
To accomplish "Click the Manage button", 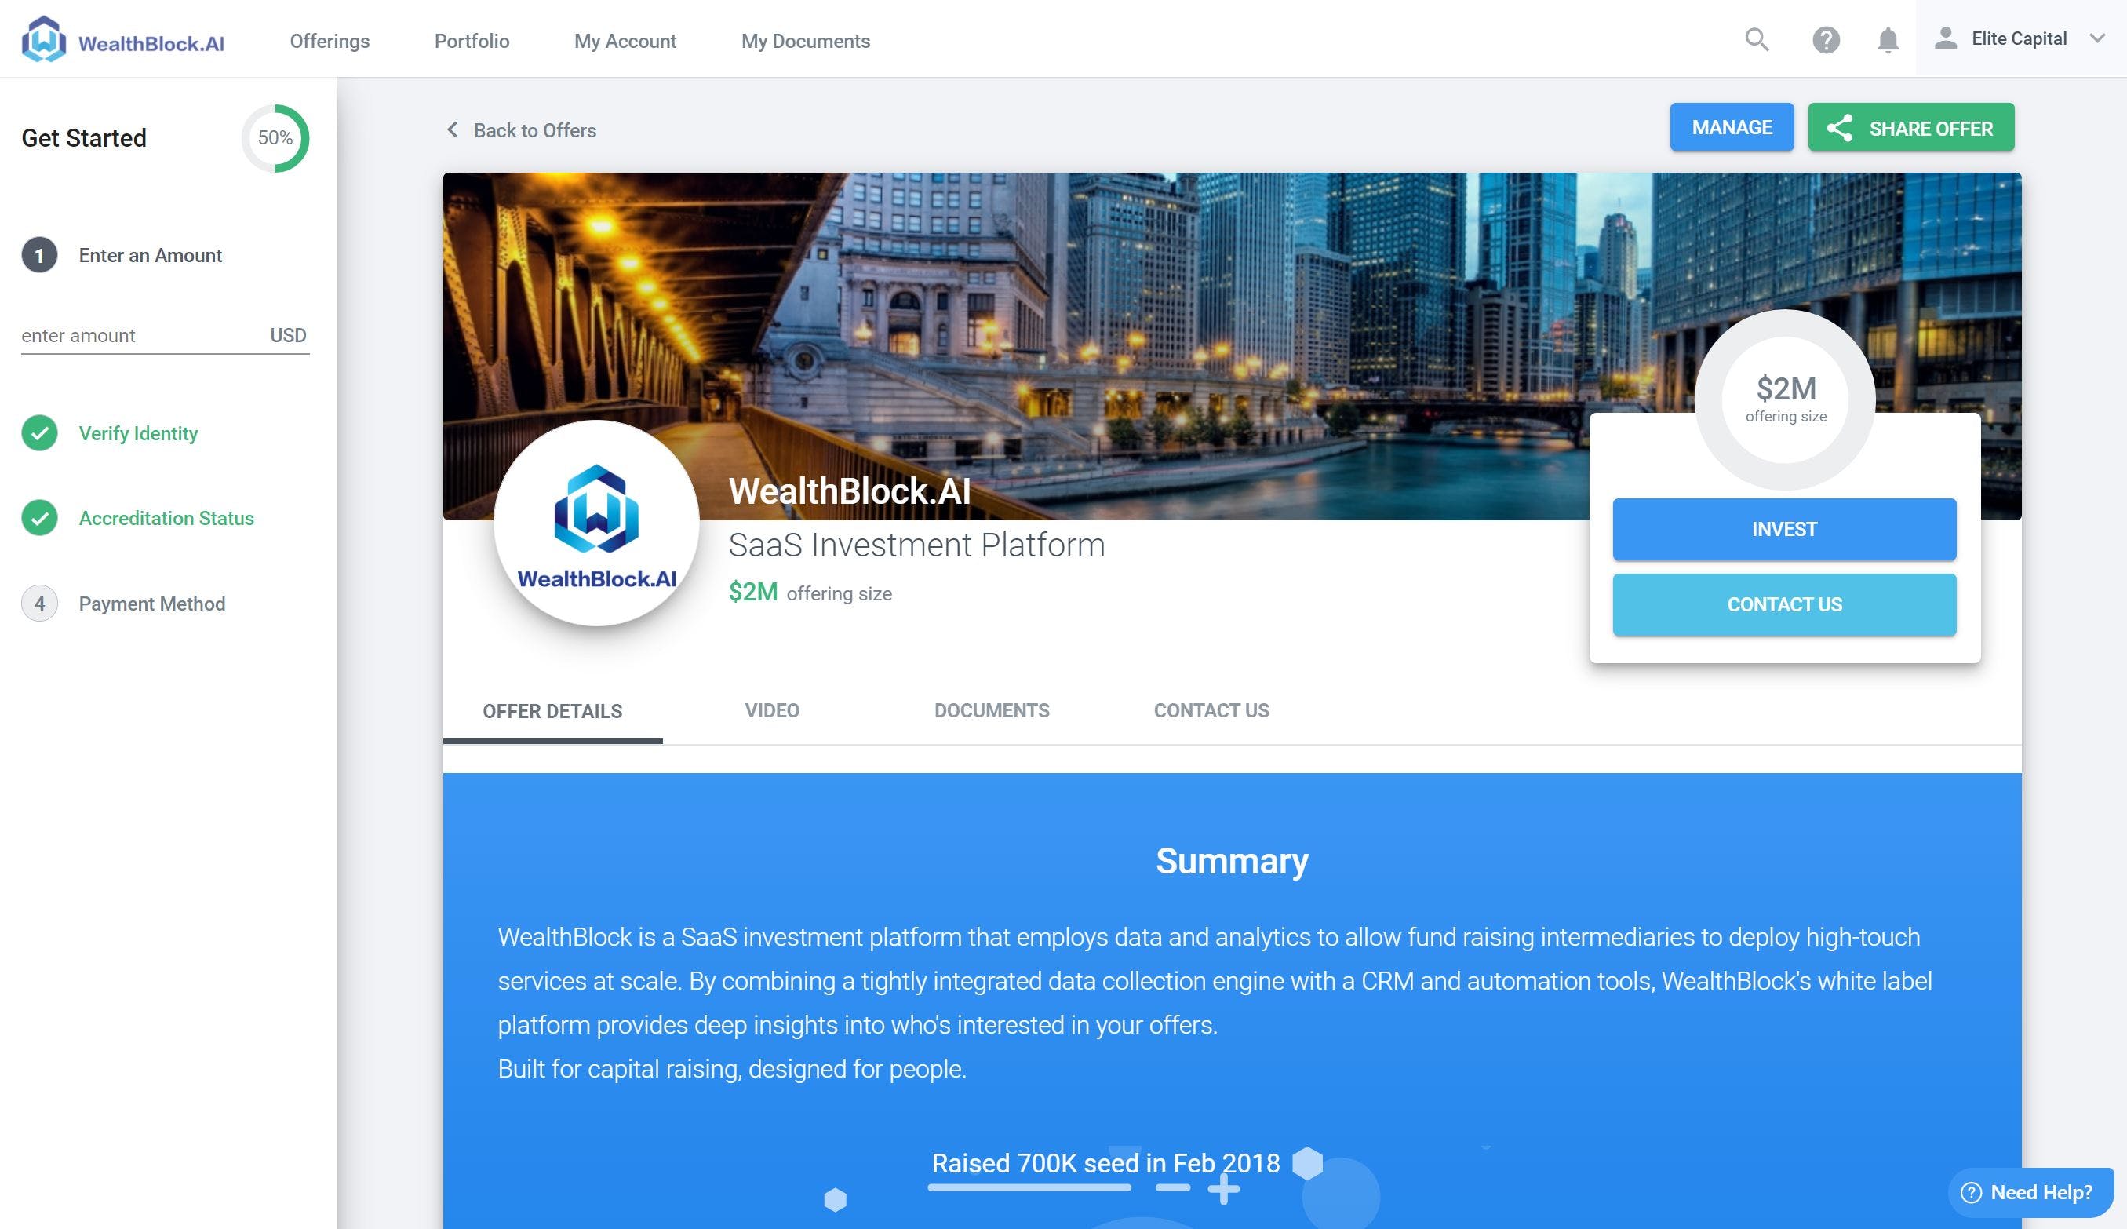I will (x=1732, y=127).
